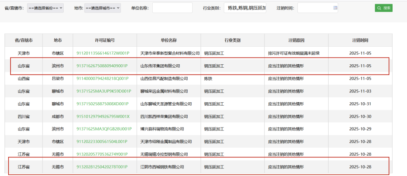
Task: Select the 地市 column header
Action: [x=58, y=41]
